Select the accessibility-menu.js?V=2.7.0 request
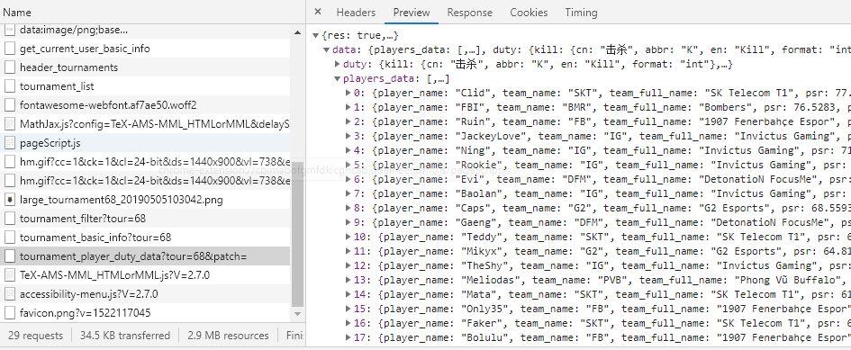The height and width of the screenshot is (350, 851). tap(145, 294)
